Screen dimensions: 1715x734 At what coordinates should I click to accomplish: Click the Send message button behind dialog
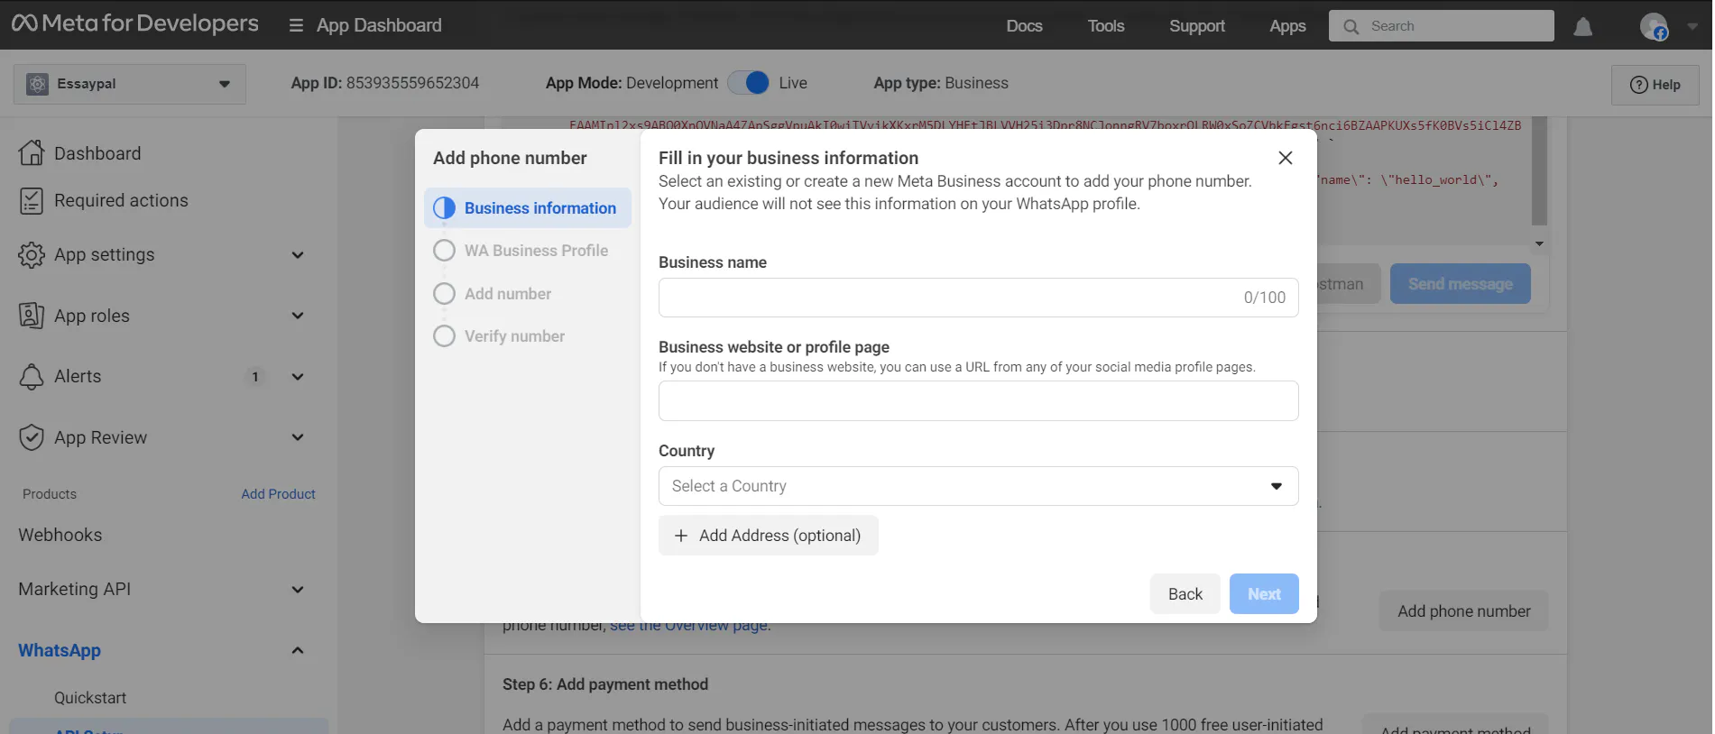point(1461,284)
